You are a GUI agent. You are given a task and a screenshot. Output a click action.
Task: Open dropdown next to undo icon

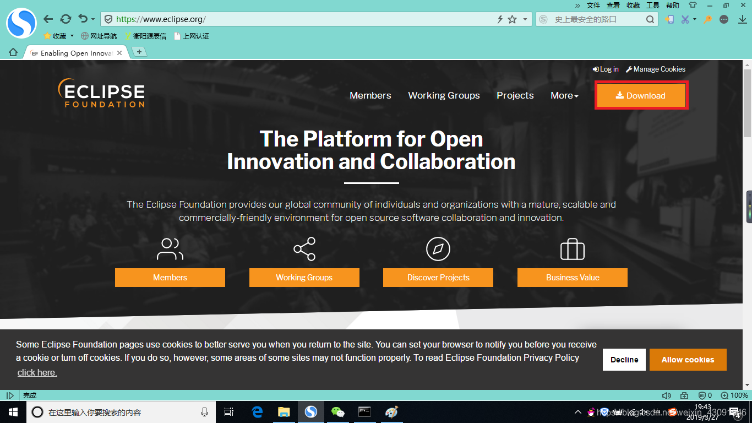click(x=93, y=19)
